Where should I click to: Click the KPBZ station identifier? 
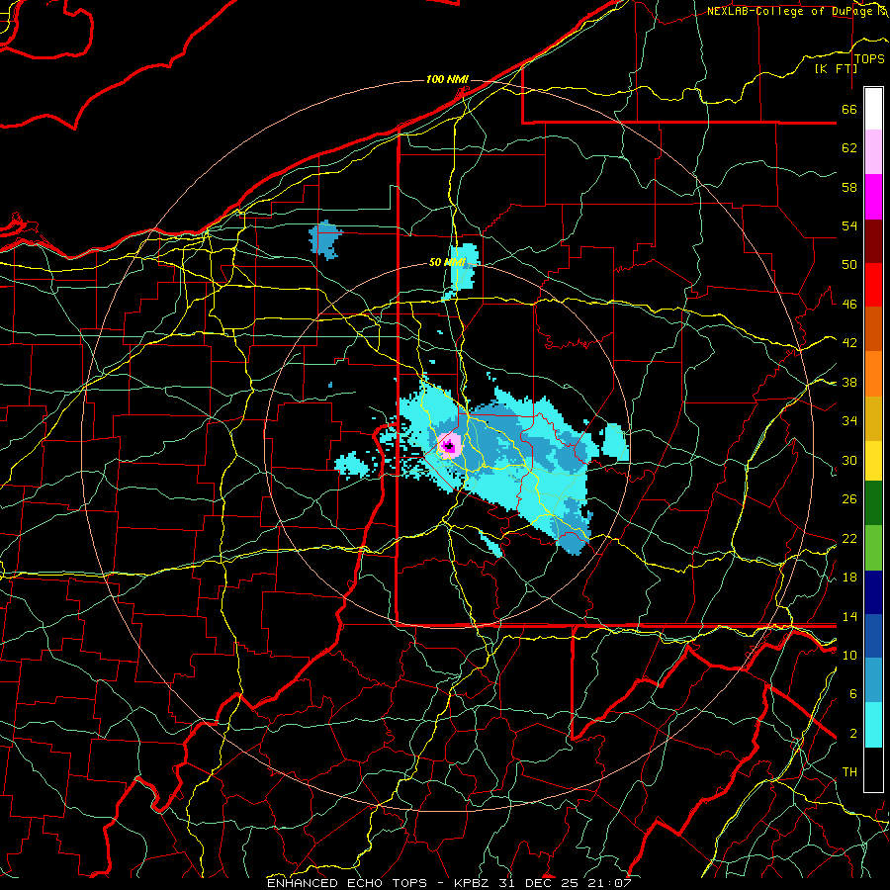pyautogui.click(x=474, y=883)
